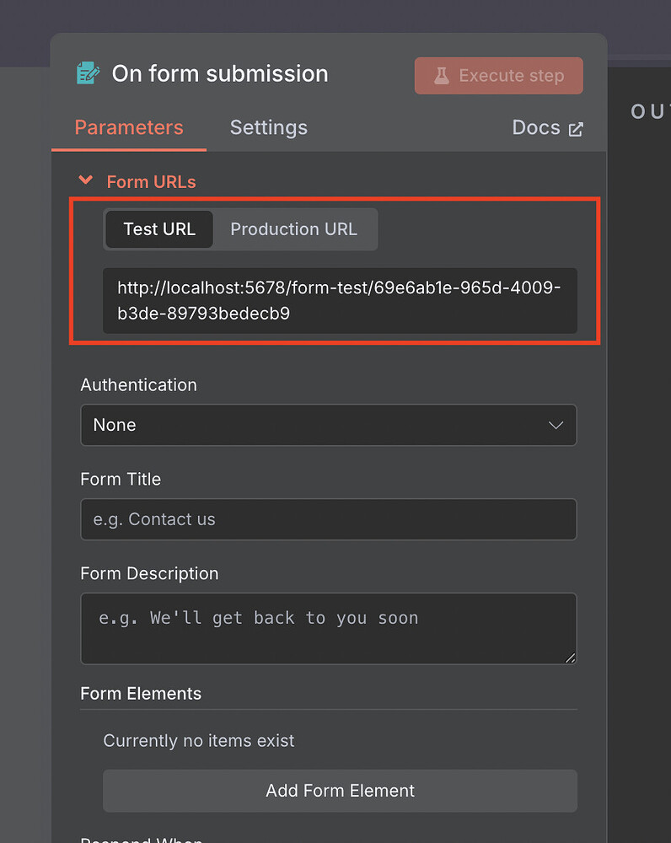The width and height of the screenshot is (671, 843).
Task: Click inside the Form Description text area
Action: click(x=329, y=628)
